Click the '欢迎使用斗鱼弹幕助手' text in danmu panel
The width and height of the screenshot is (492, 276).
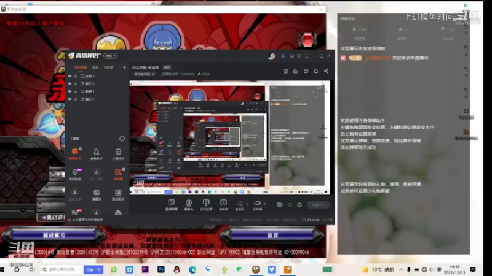click(363, 120)
